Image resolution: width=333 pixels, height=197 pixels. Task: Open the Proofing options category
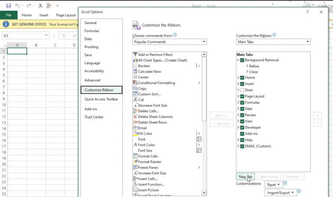click(x=101, y=47)
